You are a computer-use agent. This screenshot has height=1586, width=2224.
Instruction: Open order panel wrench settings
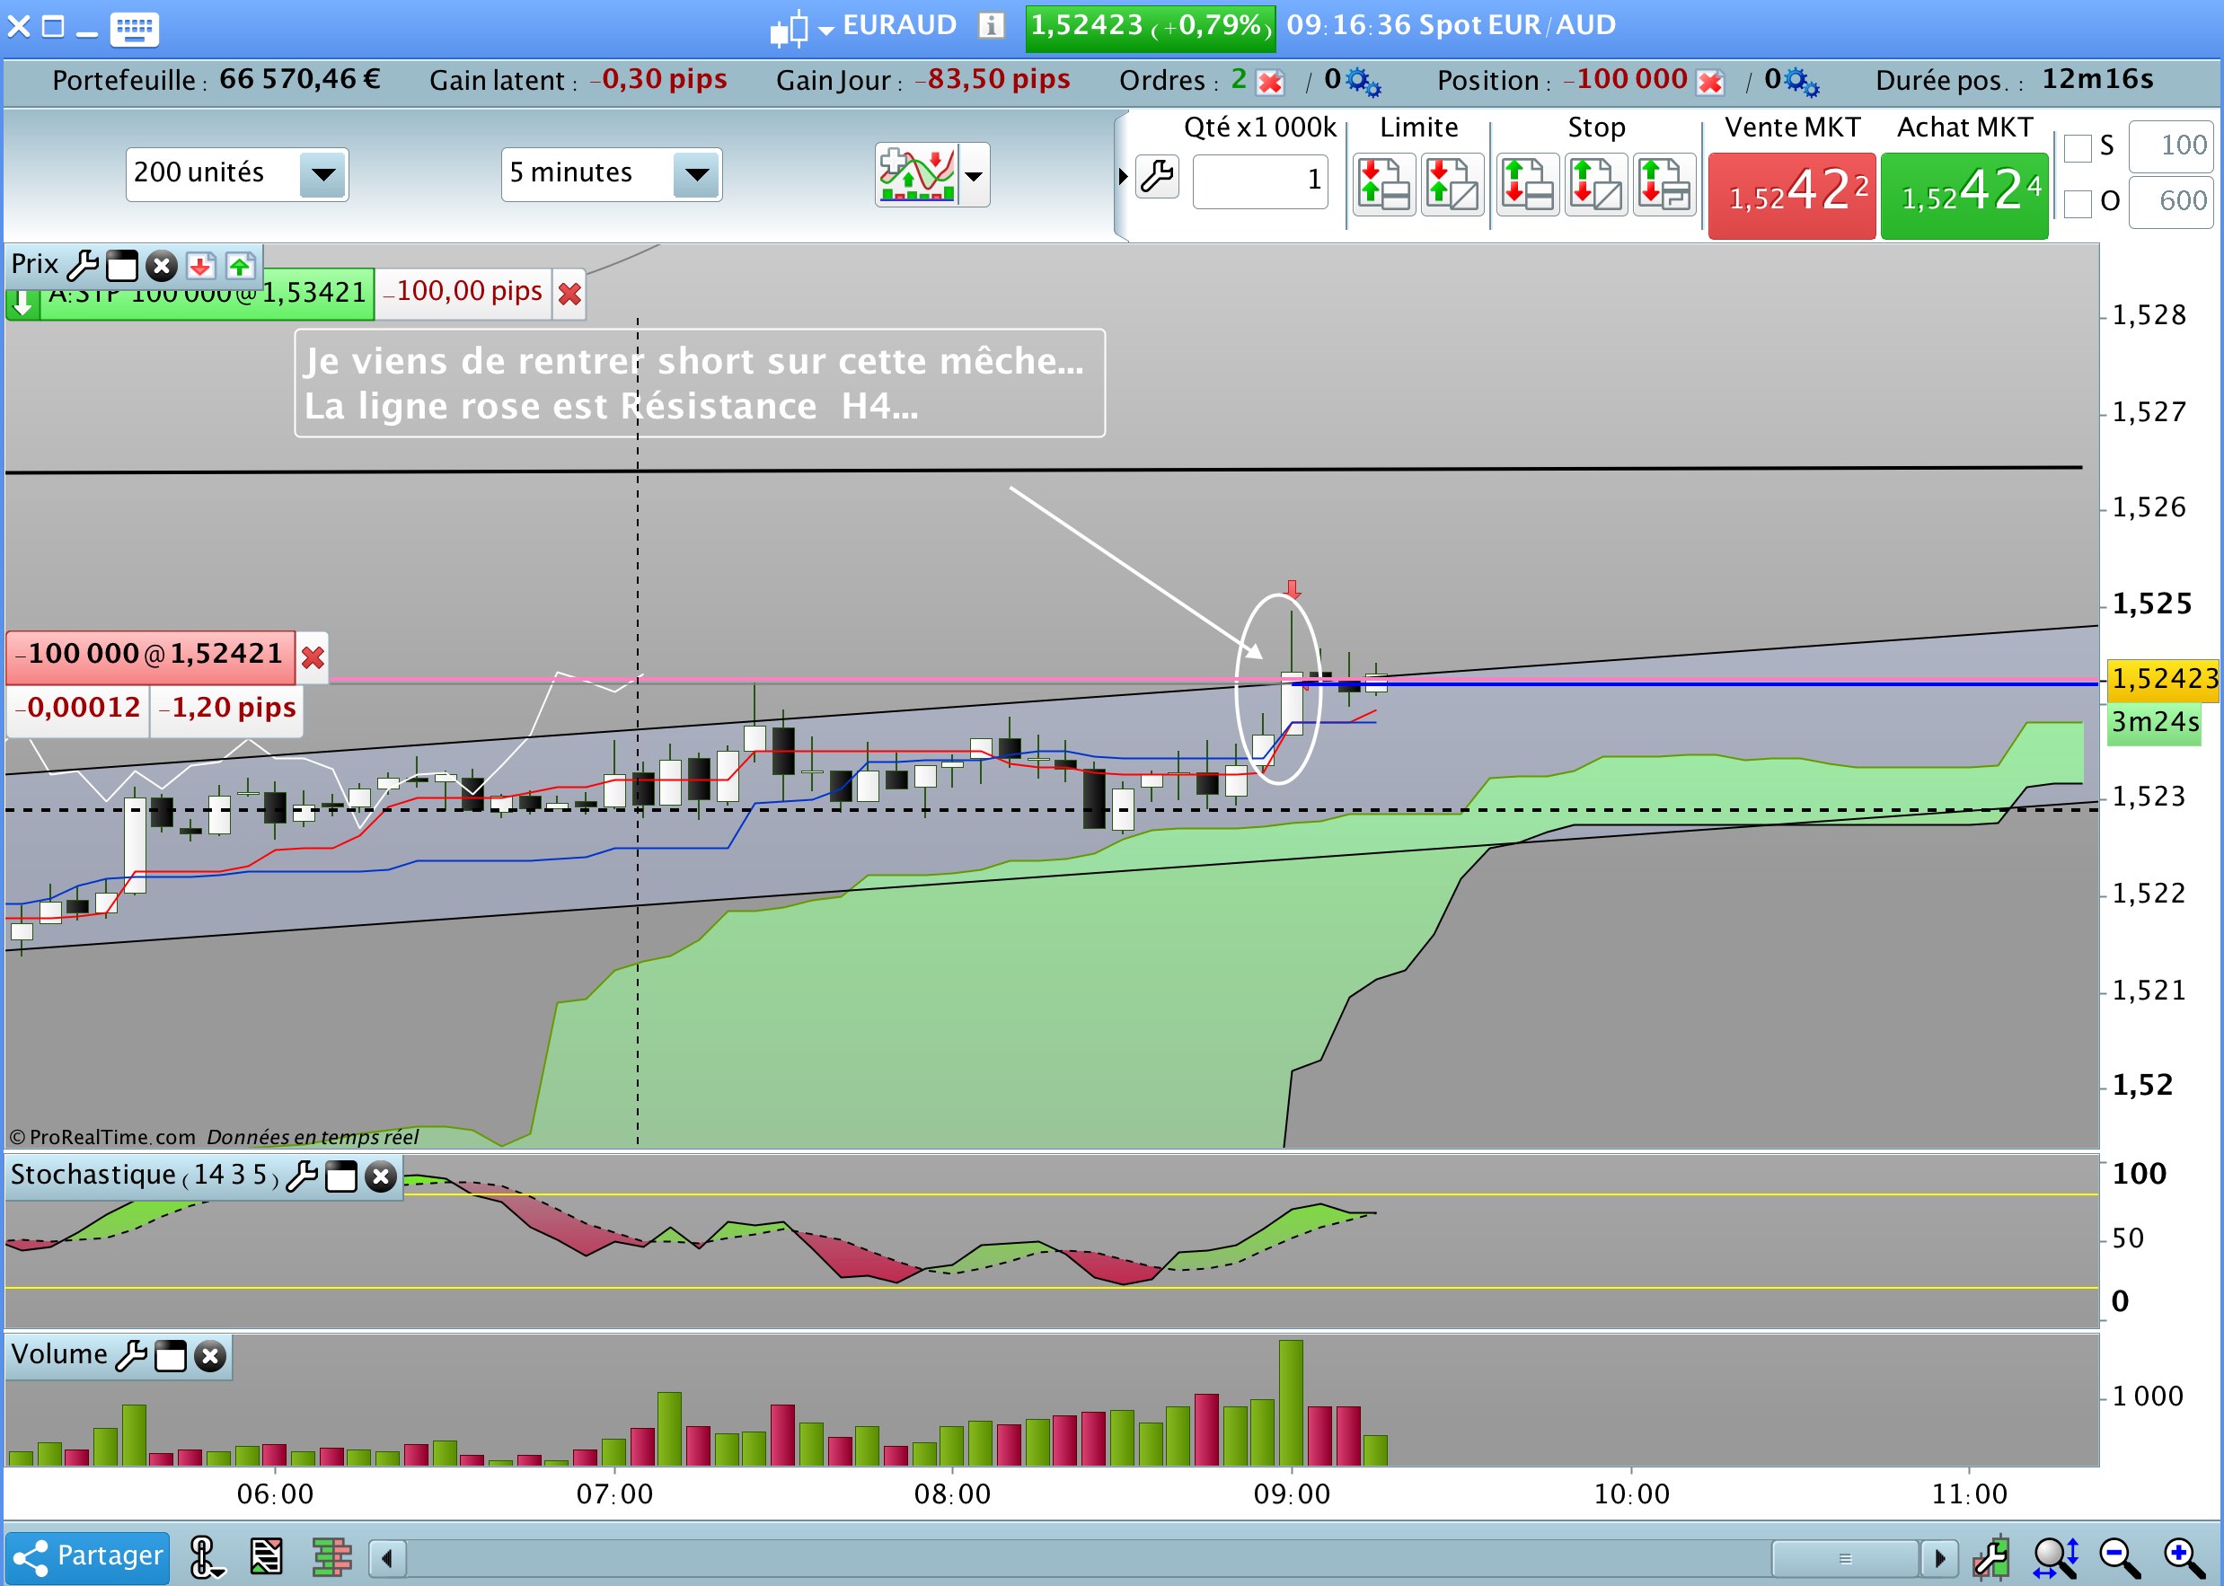click(1158, 177)
